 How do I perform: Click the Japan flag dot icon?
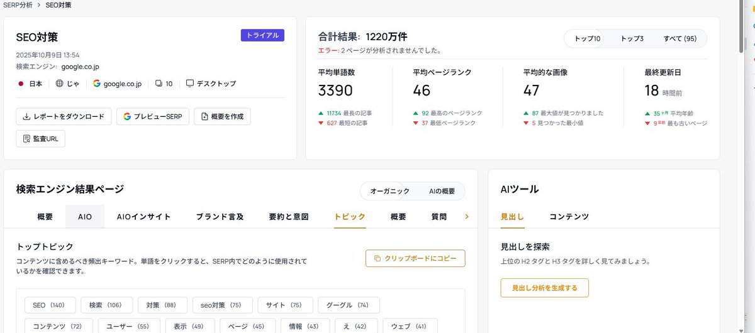pyautogui.click(x=21, y=83)
